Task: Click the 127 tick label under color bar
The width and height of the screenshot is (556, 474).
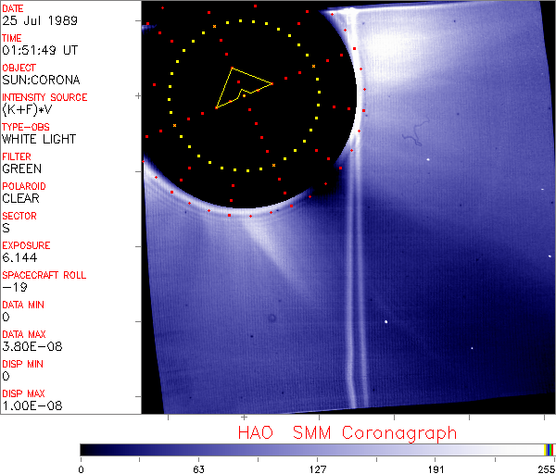Action: pos(317,468)
